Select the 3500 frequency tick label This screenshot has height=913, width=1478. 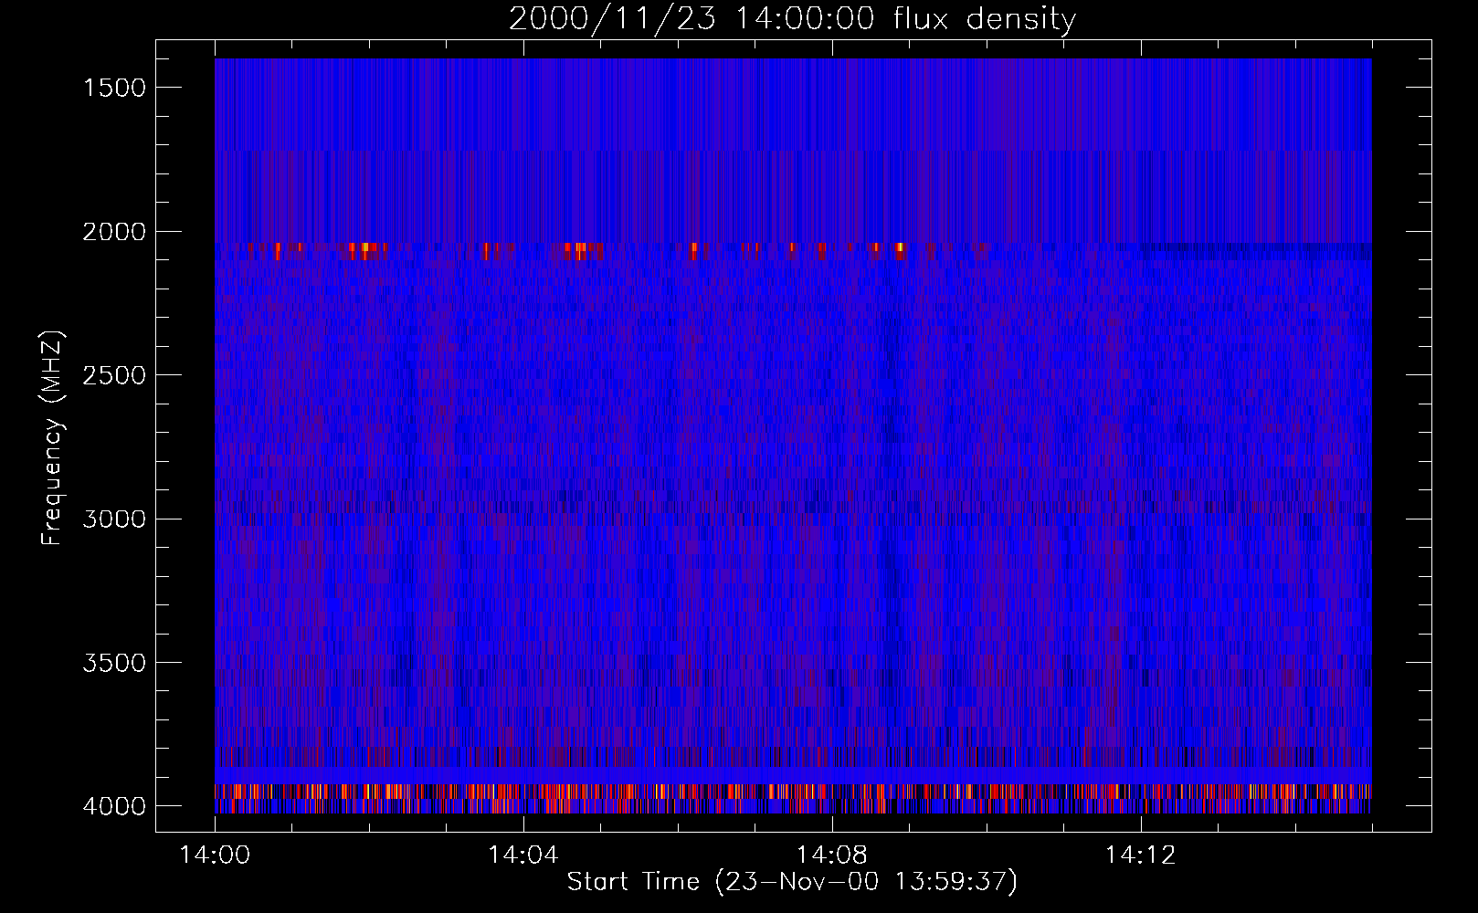[114, 663]
